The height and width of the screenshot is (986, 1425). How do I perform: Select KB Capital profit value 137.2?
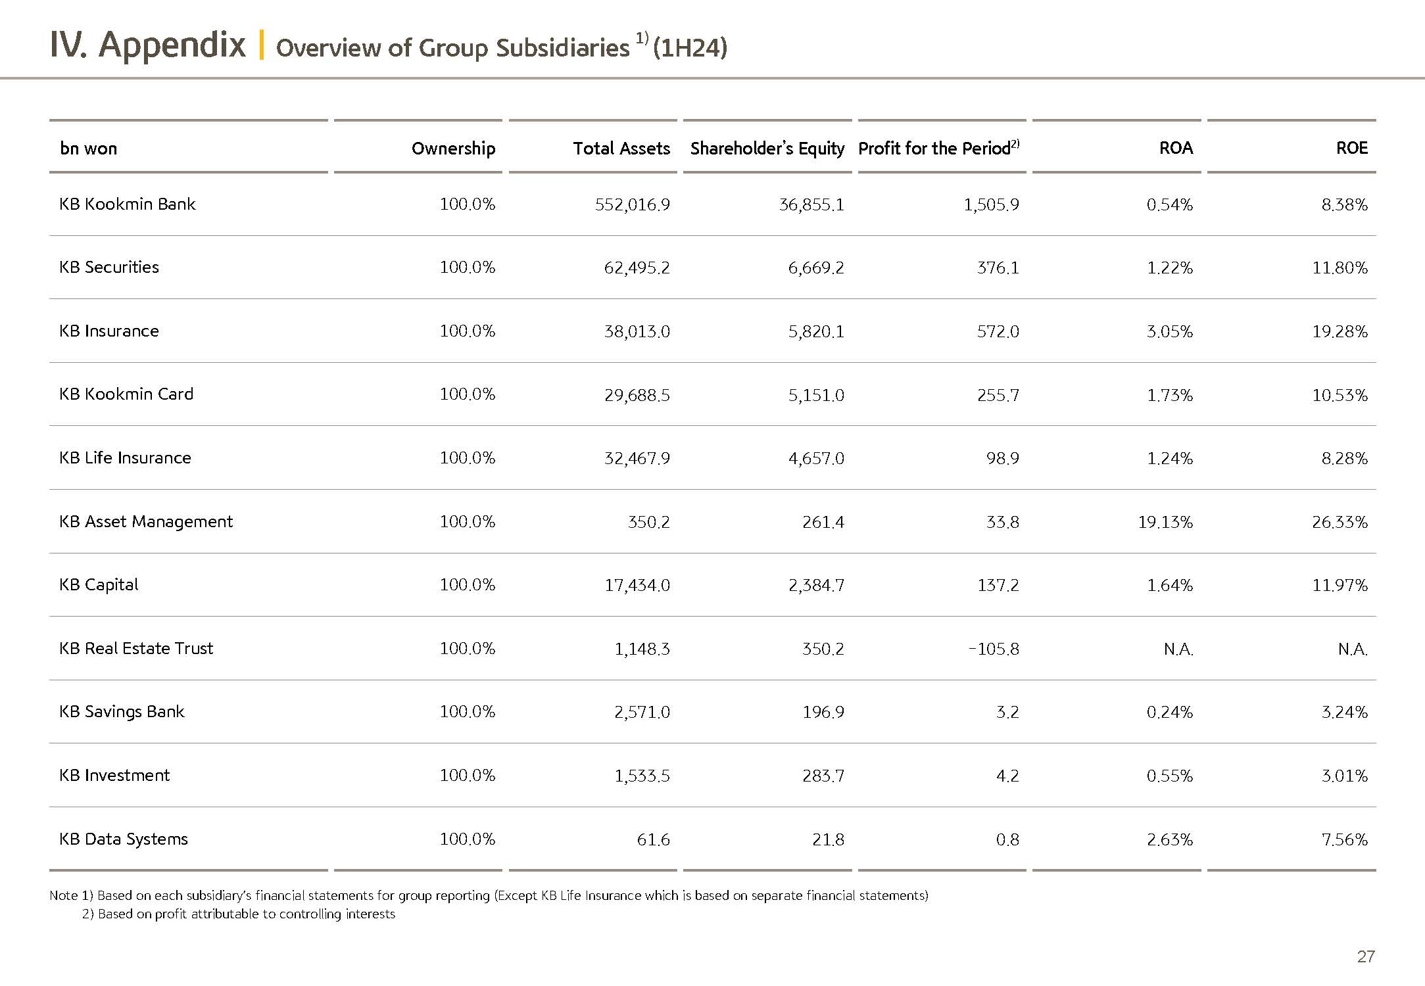click(x=998, y=585)
